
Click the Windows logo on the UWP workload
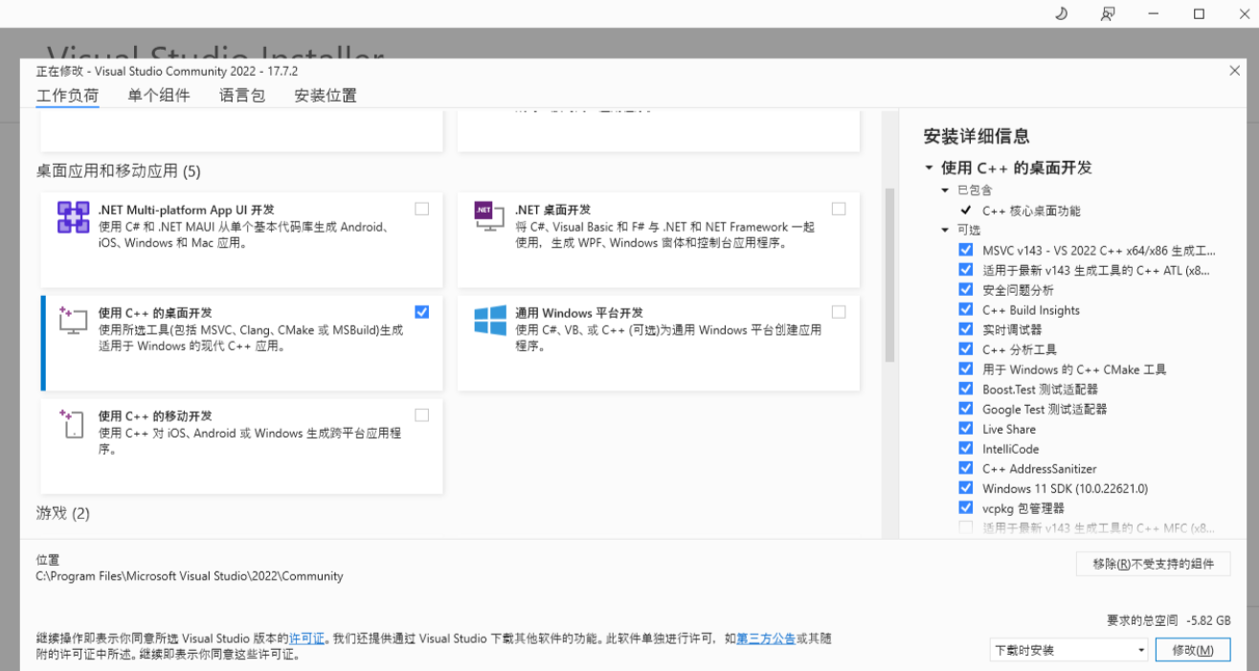tap(490, 321)
